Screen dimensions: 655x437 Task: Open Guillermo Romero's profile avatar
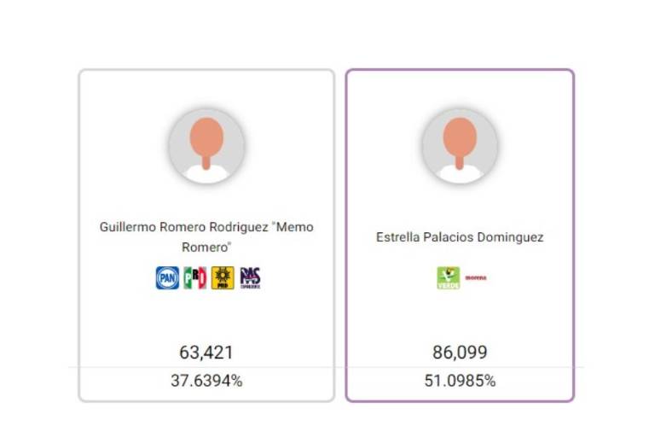tap(206, 146)
